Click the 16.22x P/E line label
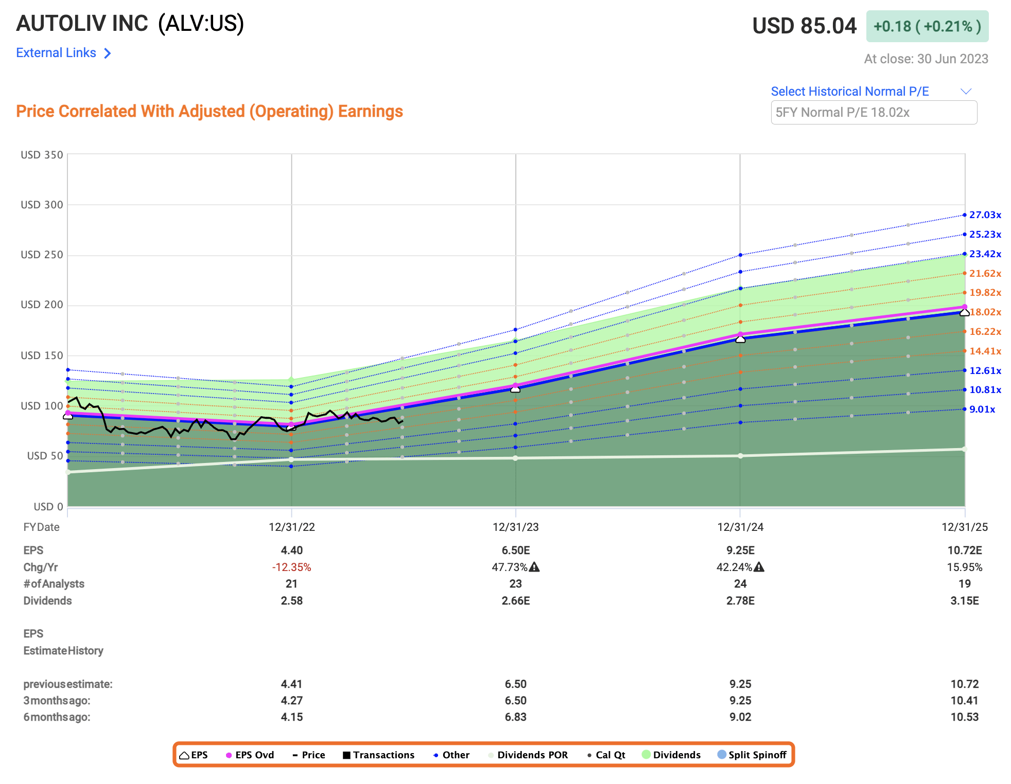Image resolution: width=1011 pixels, height=784 pixels. coord(985,332)
